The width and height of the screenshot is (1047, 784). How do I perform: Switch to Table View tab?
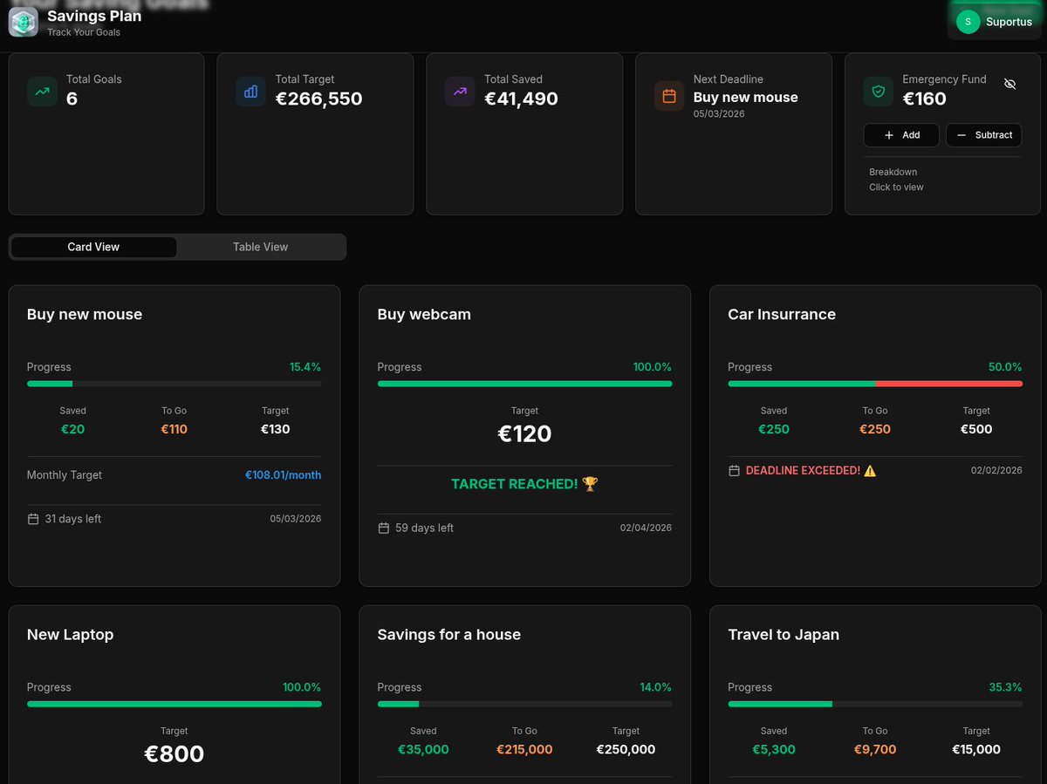[260, 247]
